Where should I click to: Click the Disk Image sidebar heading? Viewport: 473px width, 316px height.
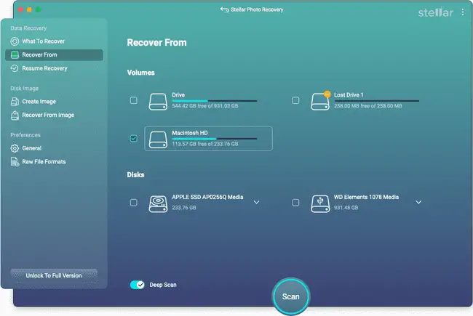tap(25, 89)
